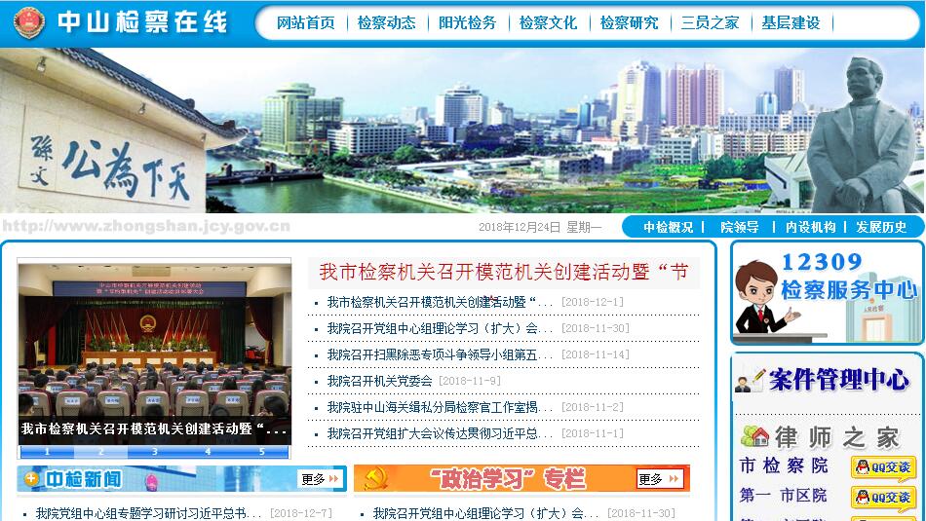Open 我院召开扫黑除恶专项斗争 news item

(440, 354)
